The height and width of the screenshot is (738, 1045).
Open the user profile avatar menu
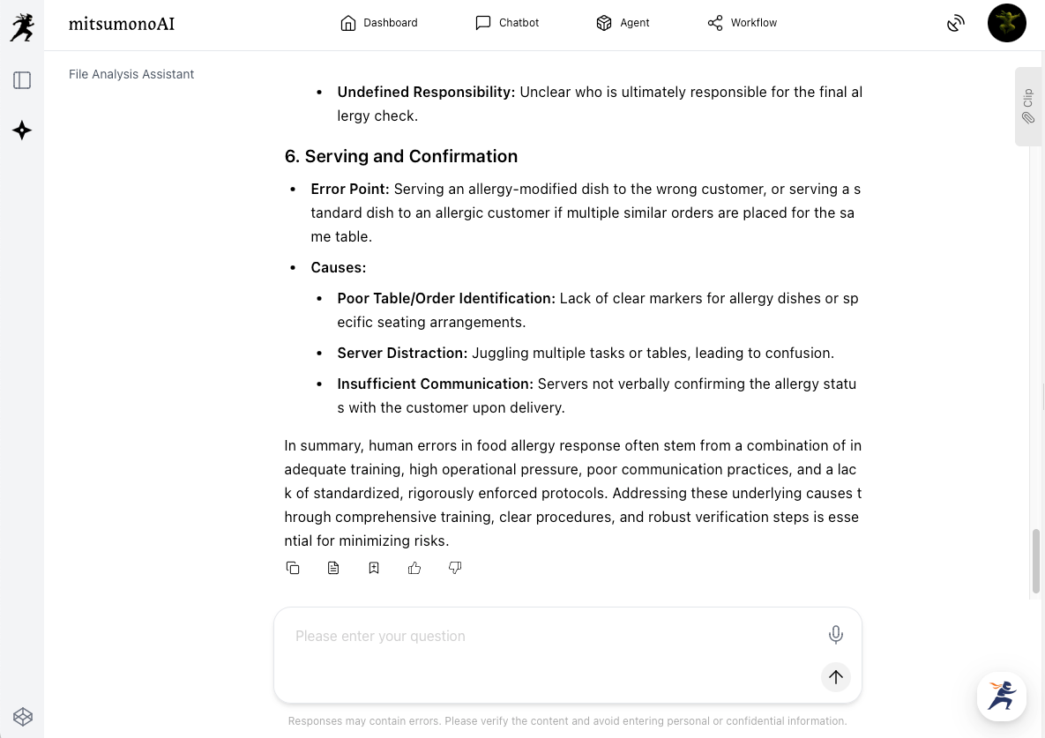(x=1006, y=23)
